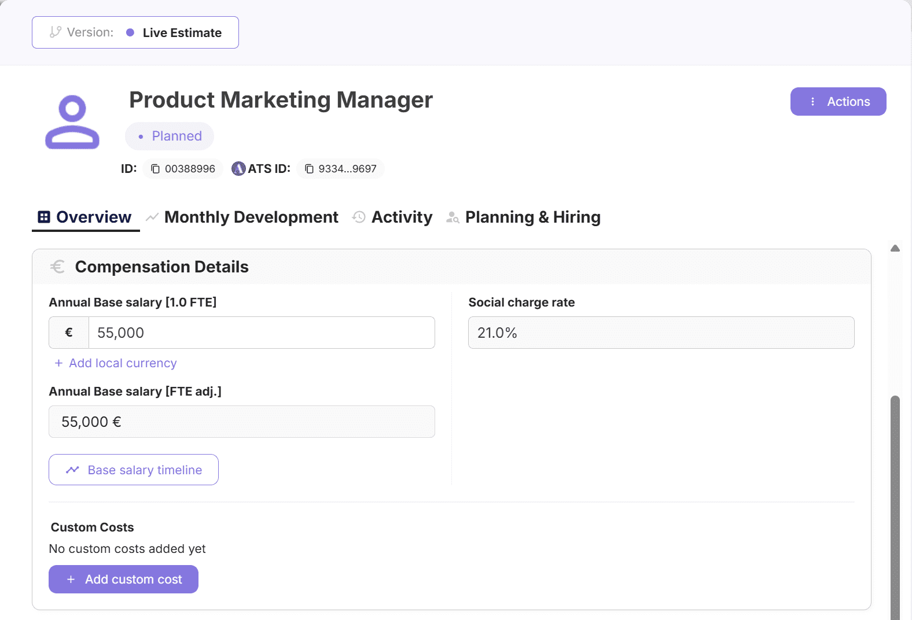Click the scrollbar up arrow

[x=895, y=248]
